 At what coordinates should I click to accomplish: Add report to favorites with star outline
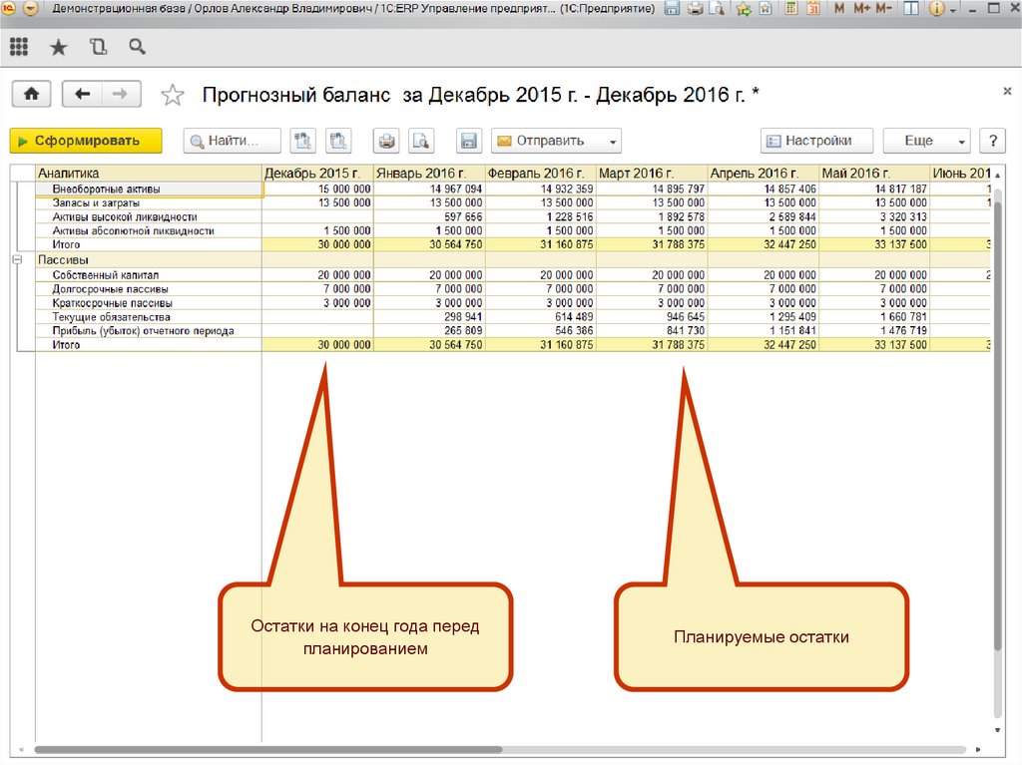click(x=173, y=95)
